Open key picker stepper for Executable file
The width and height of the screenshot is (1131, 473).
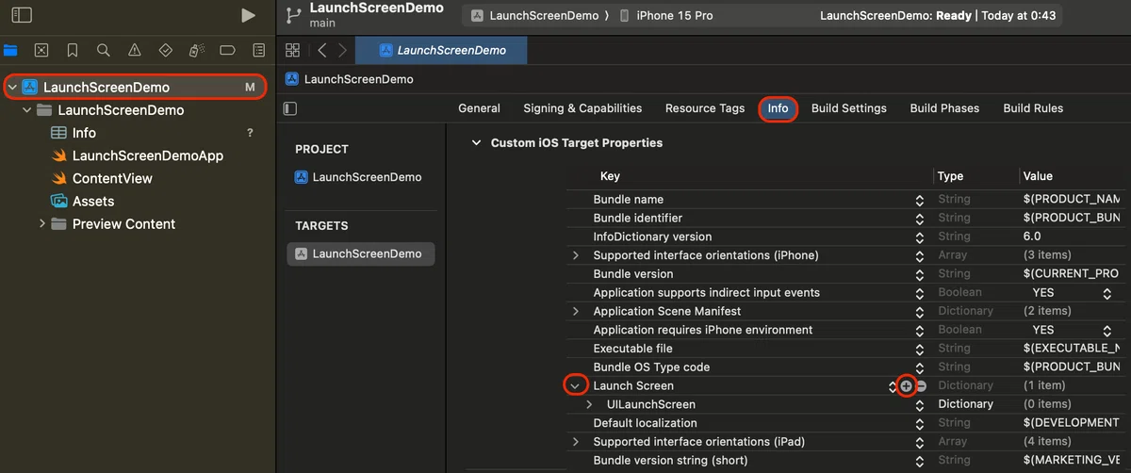tap(919, 349)
